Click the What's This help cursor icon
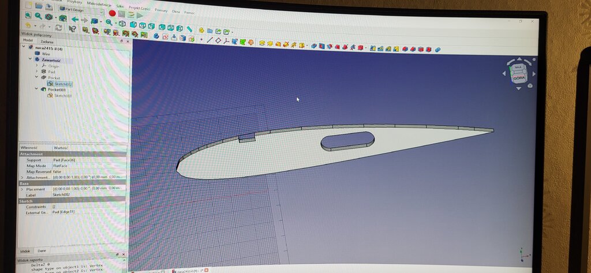The image size is (591, 273). click(x=72, y=28)
